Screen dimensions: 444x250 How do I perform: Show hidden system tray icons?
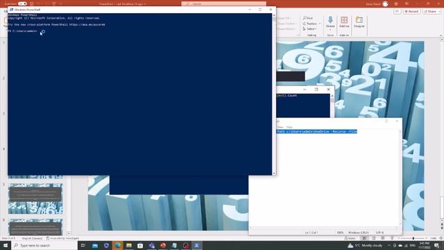[x=388, y=245]
